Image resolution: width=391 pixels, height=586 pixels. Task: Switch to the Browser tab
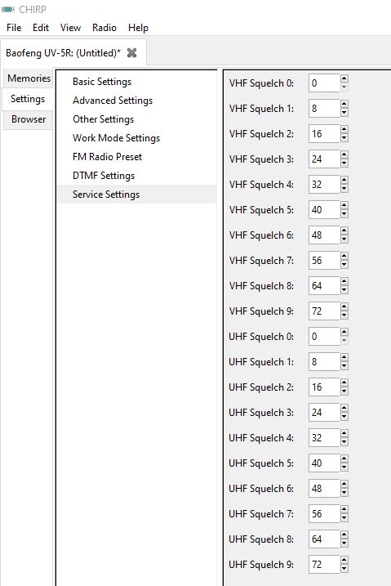29,119
